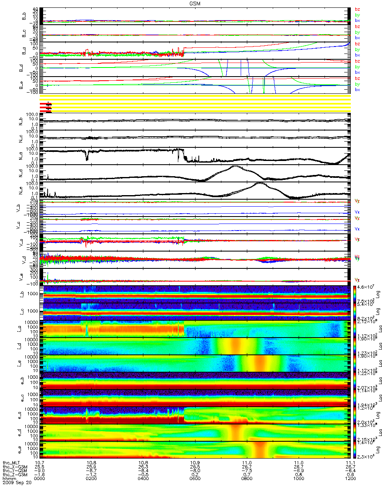The image size is (382, 494).
Task: Click the thc_MLT row label
Action: click(11, 462)
